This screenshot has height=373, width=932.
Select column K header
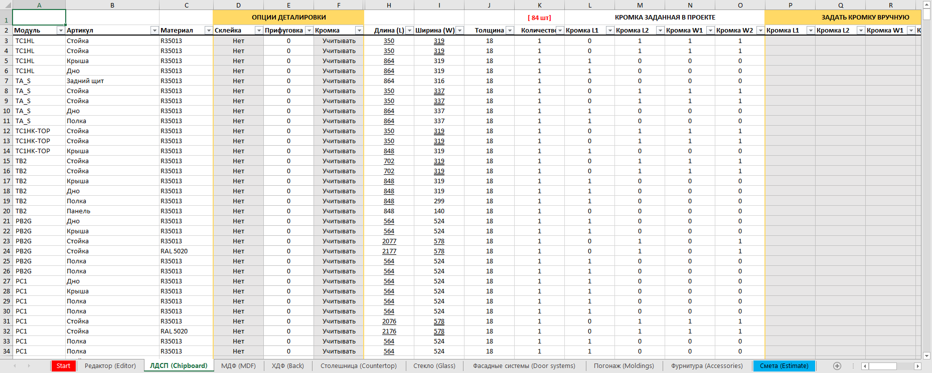pos(539,5)
